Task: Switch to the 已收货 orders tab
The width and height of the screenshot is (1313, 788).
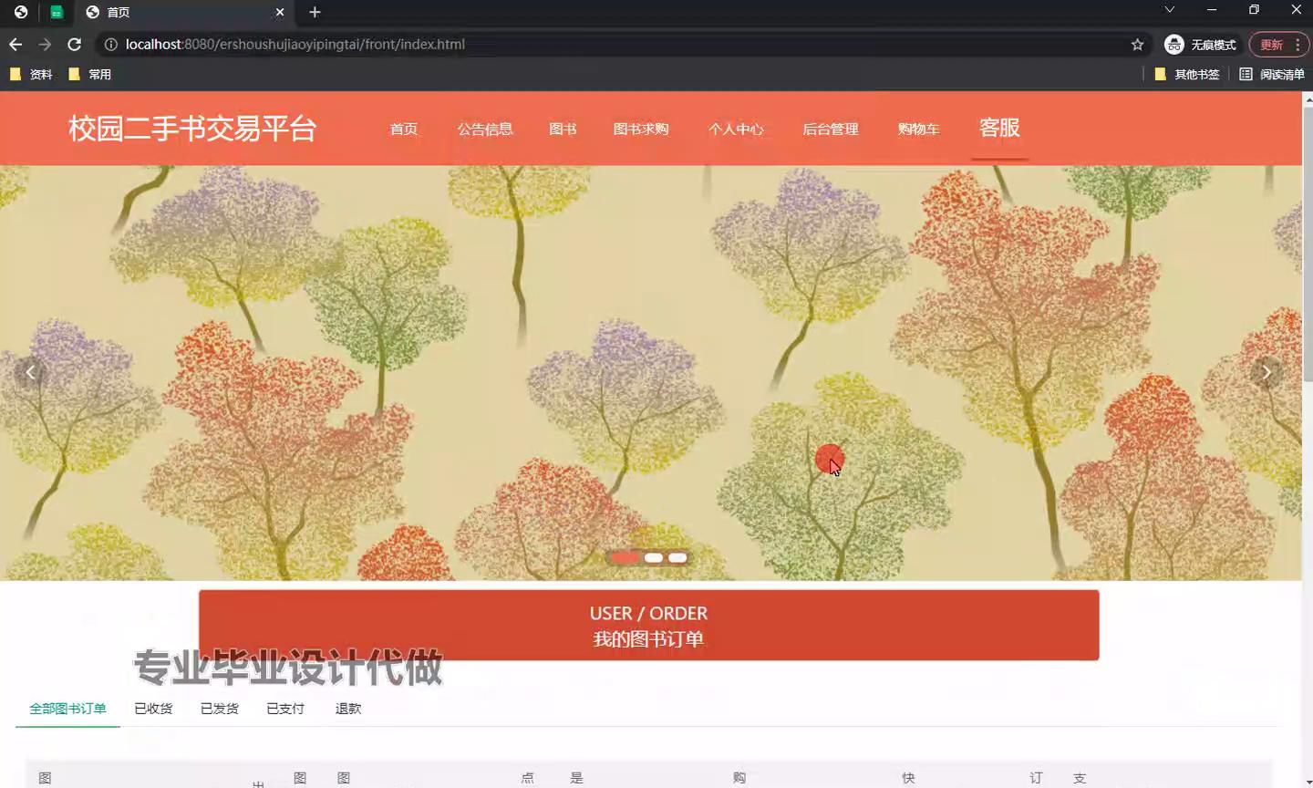Action: pyautogui.click(x=153, y=708)
